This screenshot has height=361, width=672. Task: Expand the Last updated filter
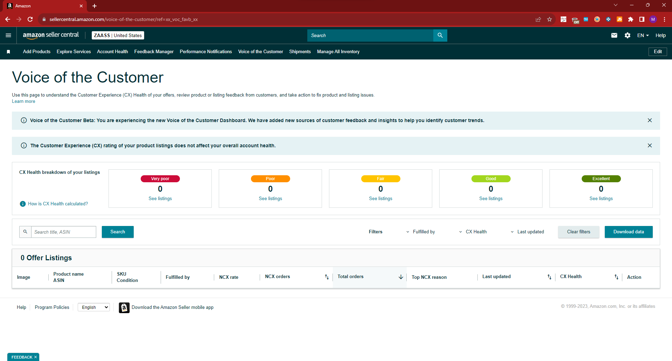pyautogui.click(x=527, y=232)
